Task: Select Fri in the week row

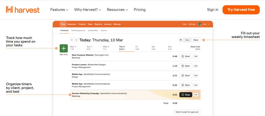Action: [x=137, y=48]
